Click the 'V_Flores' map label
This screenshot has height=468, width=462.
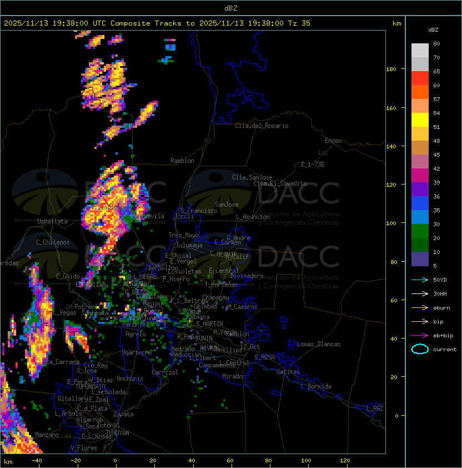84,448
